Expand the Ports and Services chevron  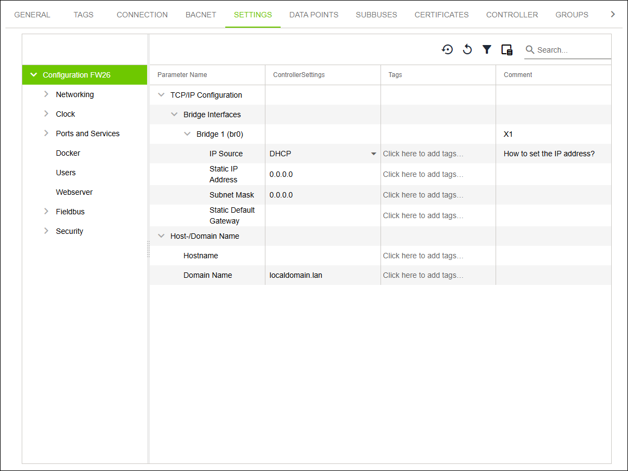click(x=46, y=133)
